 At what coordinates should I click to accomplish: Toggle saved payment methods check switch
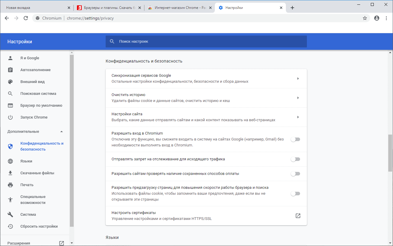295,174
